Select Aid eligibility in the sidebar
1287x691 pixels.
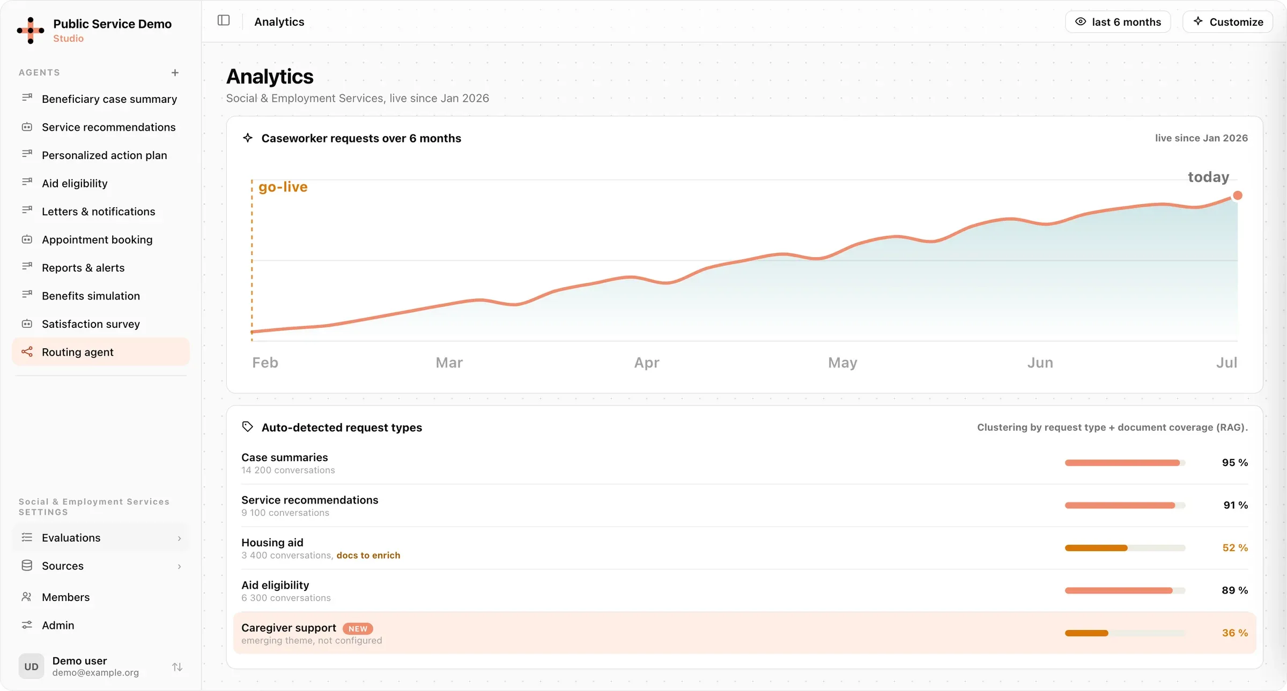point(101,183)
